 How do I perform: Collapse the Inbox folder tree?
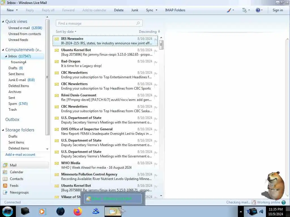click(6, 56)
